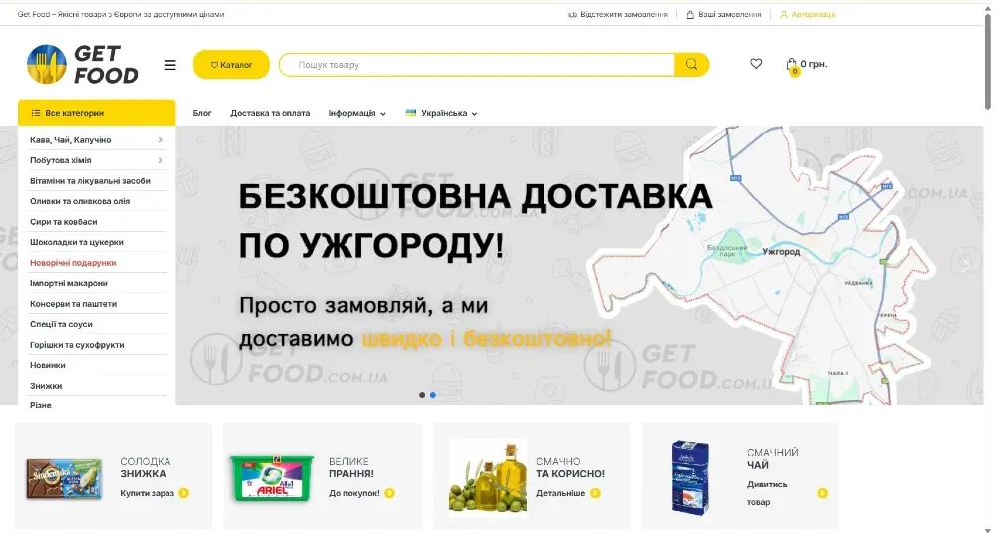
Task: Click the yellow arrow next to До покупок!
Action: coord(389,493)
